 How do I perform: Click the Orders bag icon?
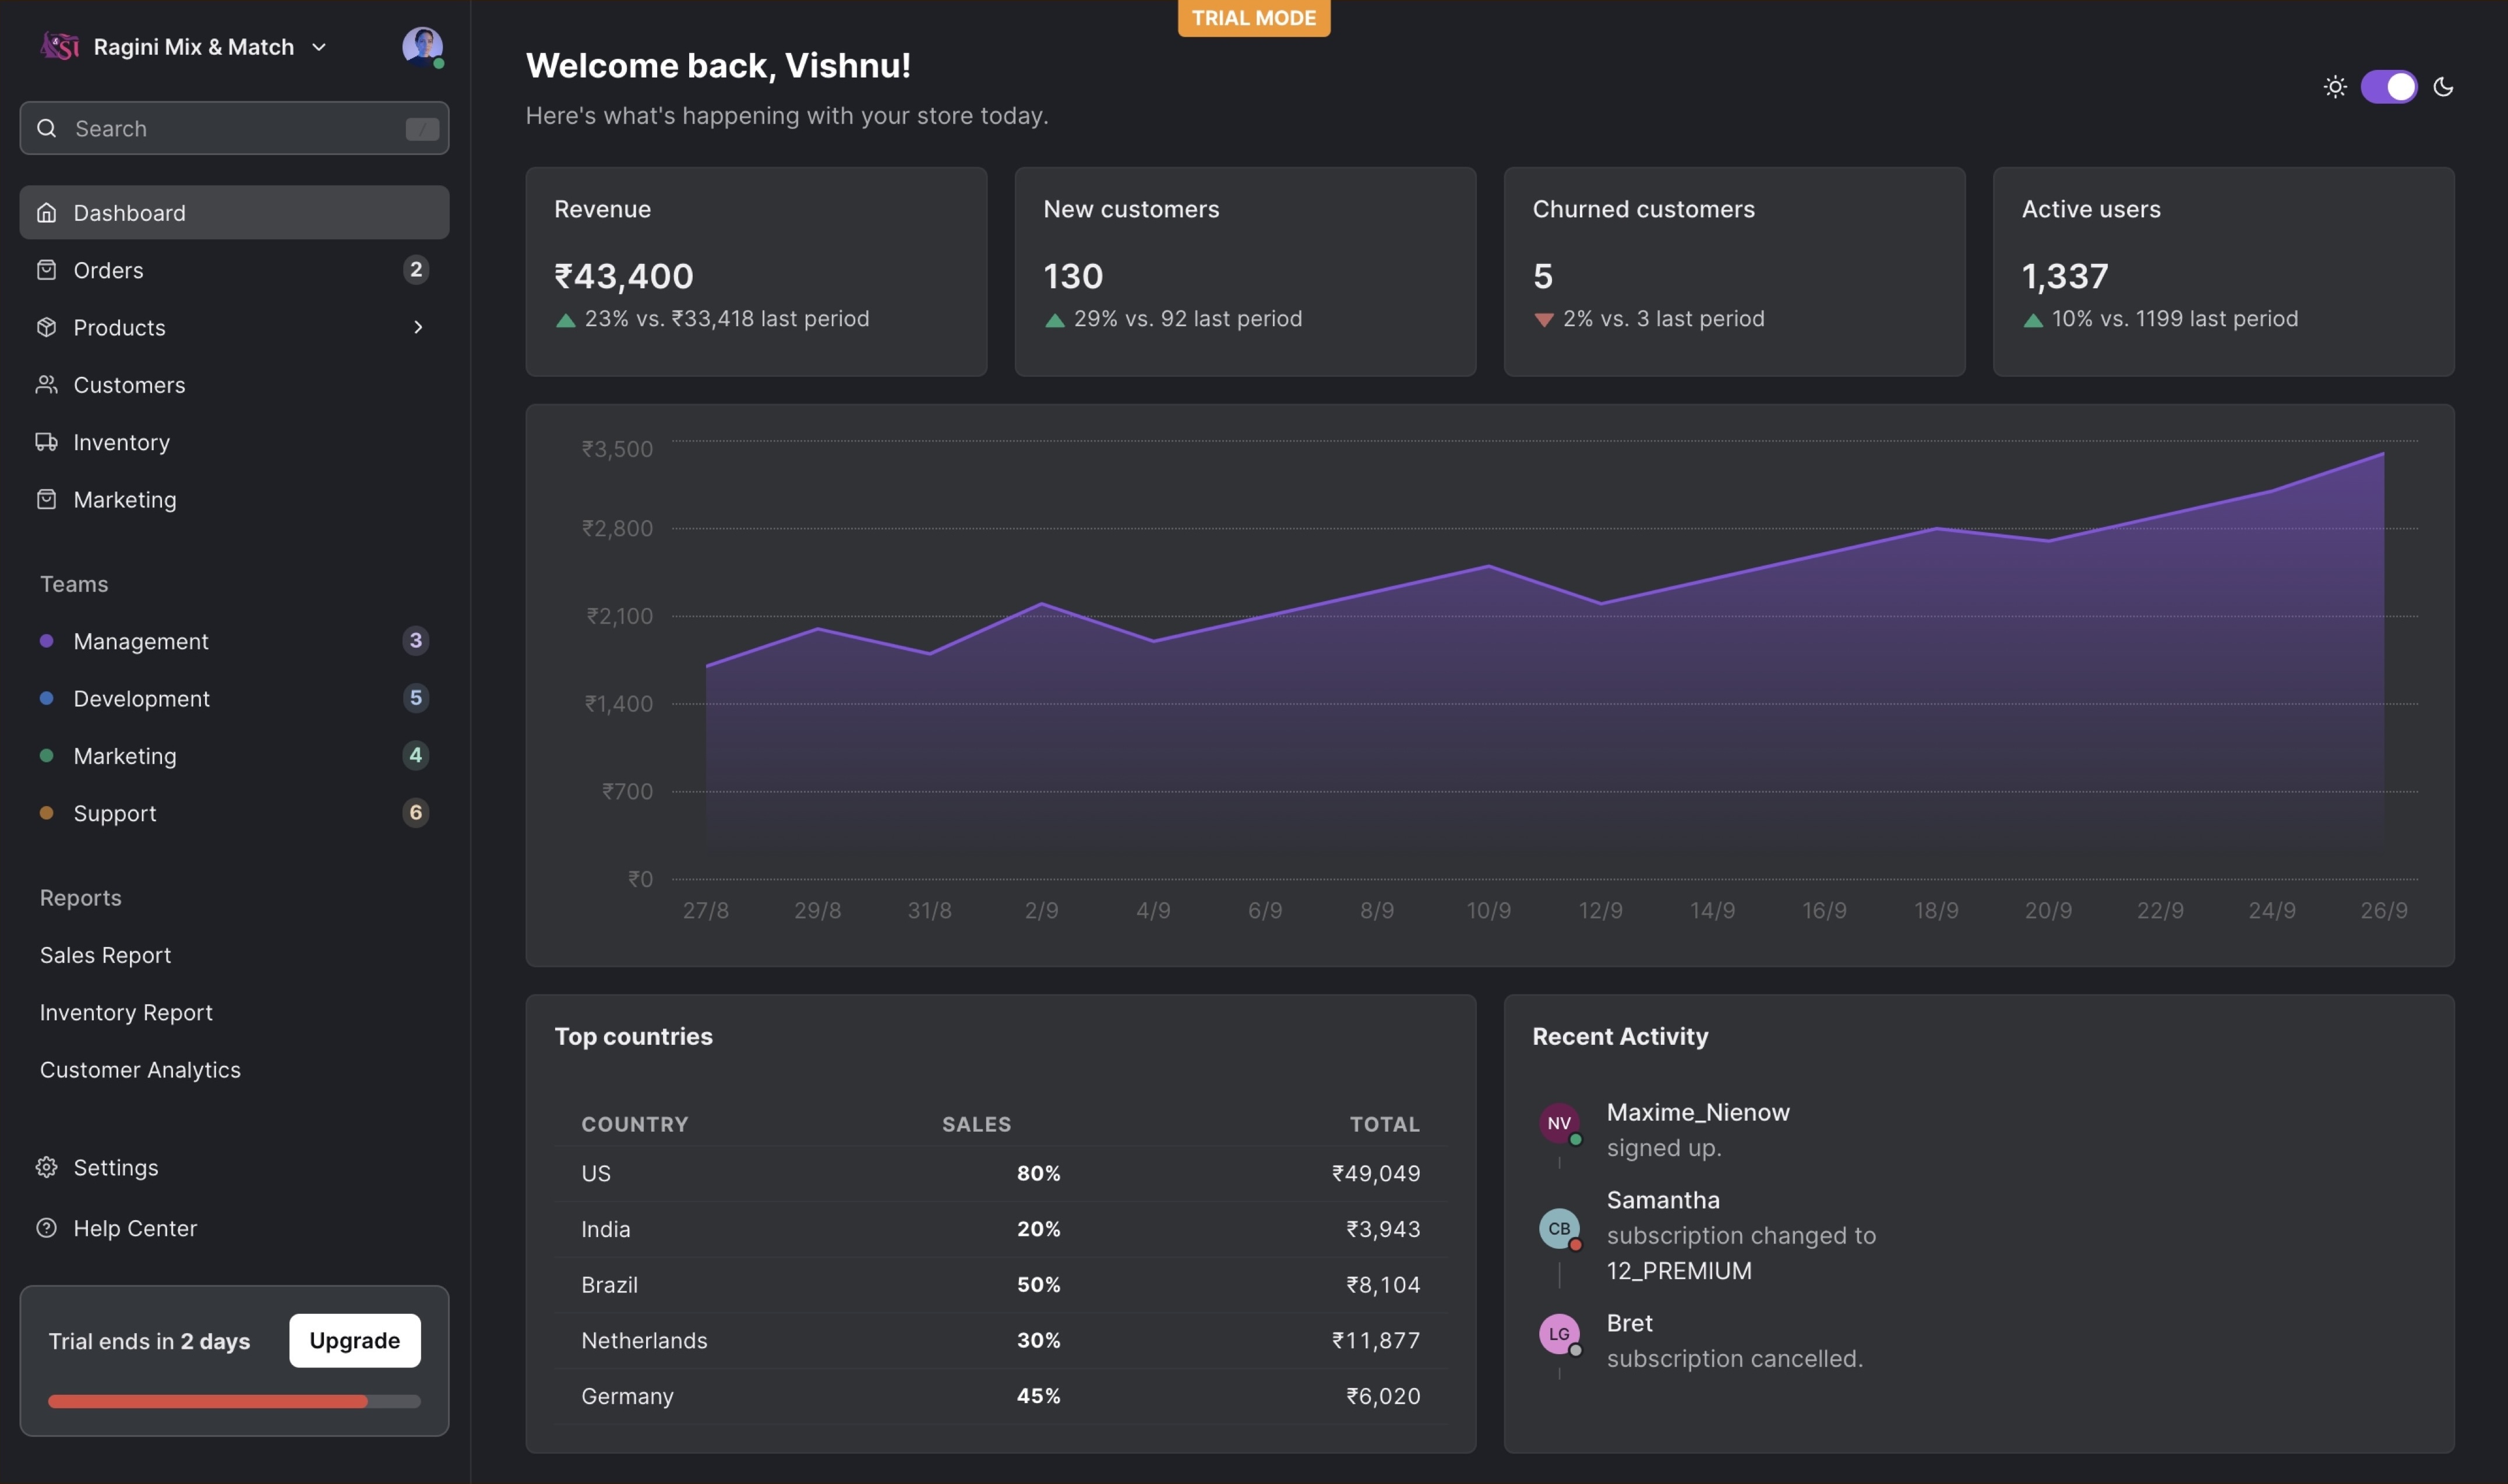coord(46,270)
